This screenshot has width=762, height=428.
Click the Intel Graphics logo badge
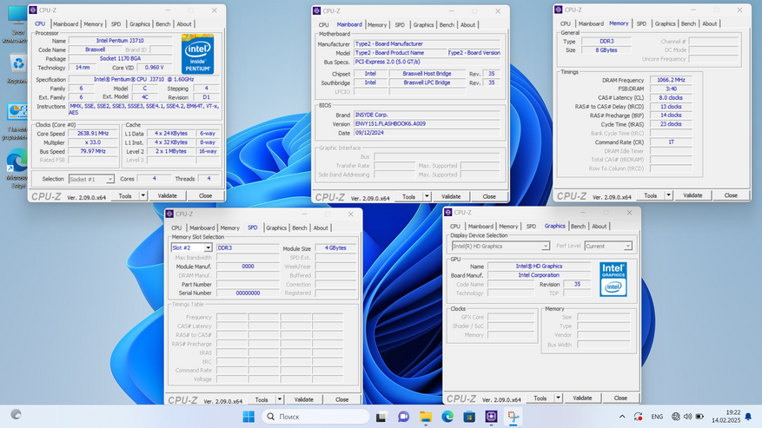tap(613, 278)
